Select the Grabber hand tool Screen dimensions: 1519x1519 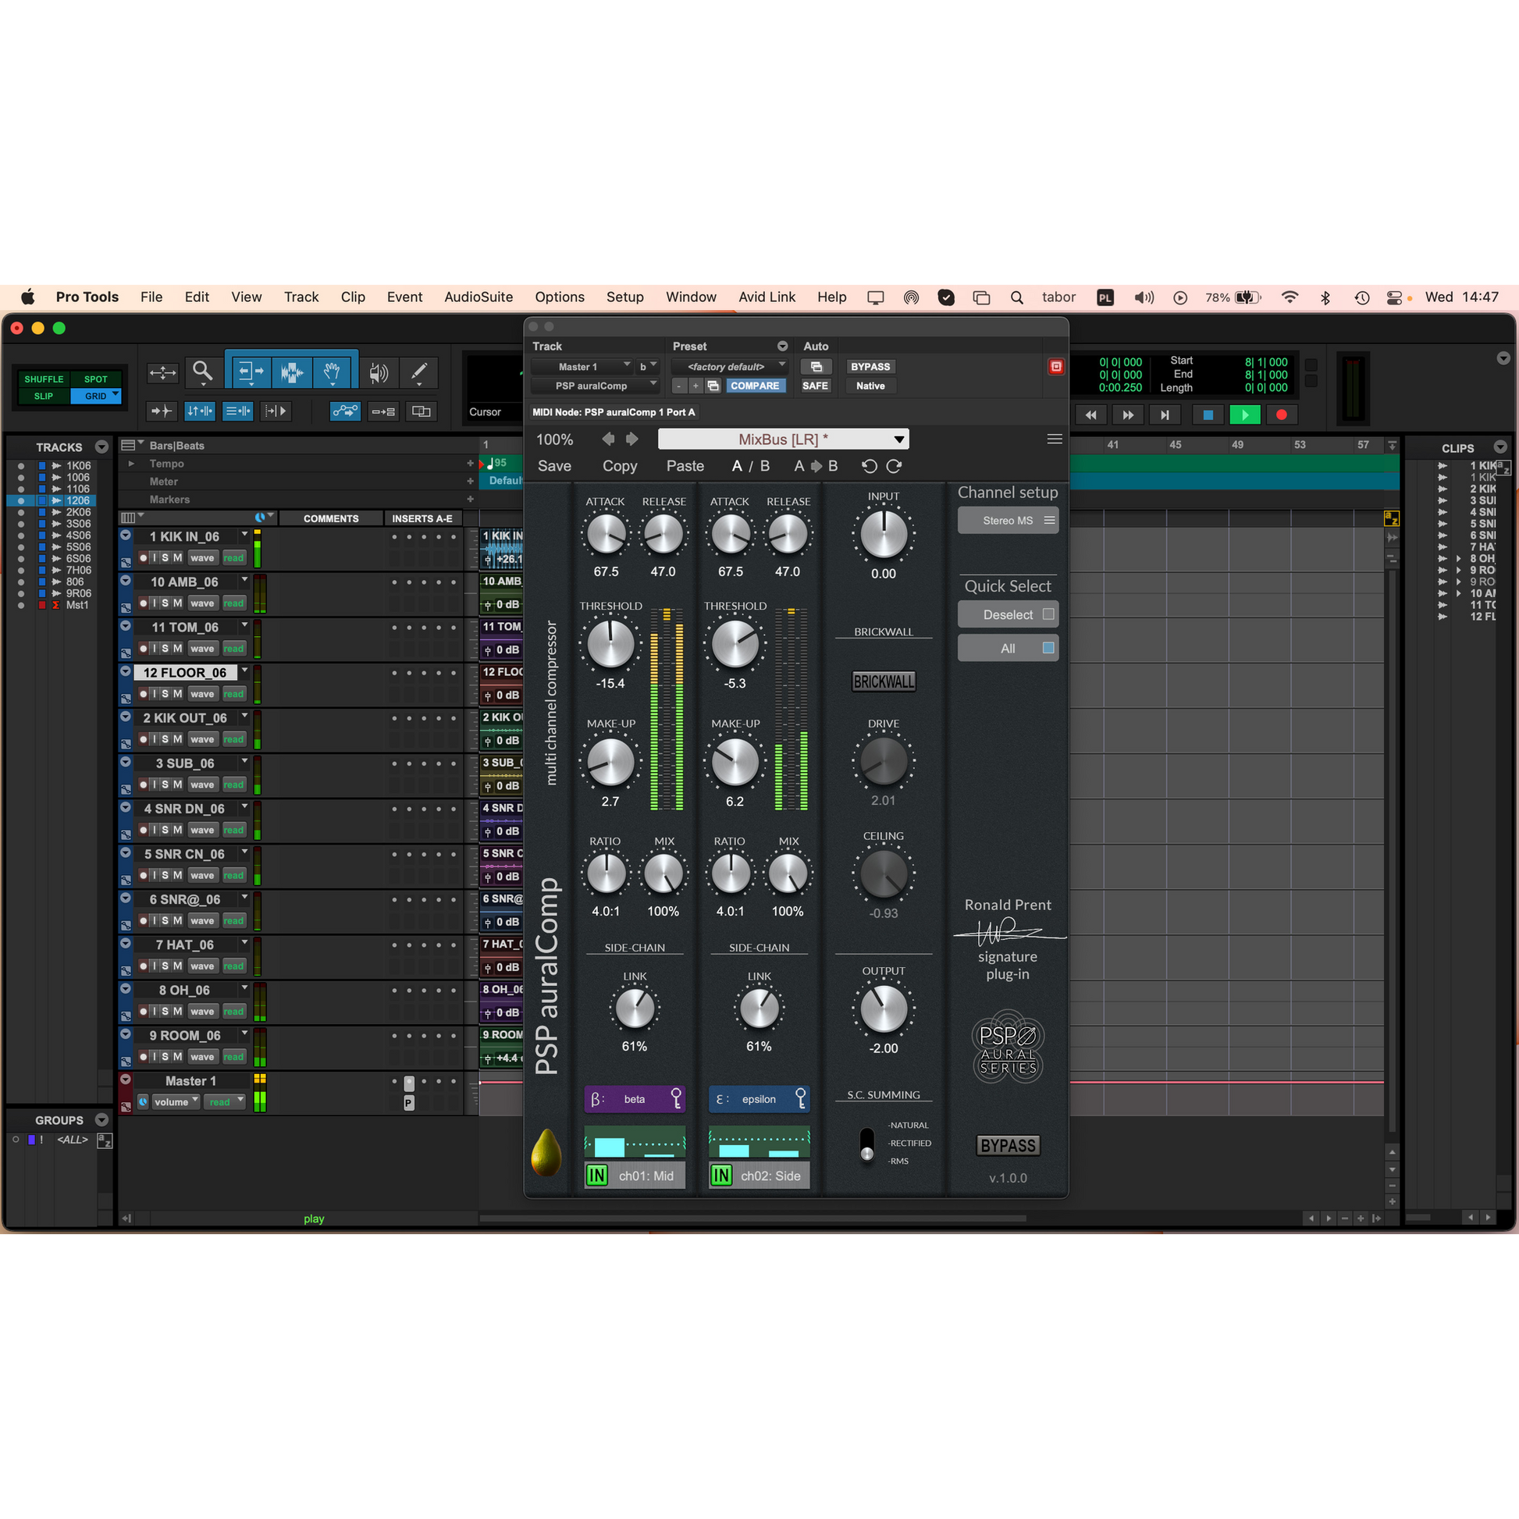coord(333,371)
